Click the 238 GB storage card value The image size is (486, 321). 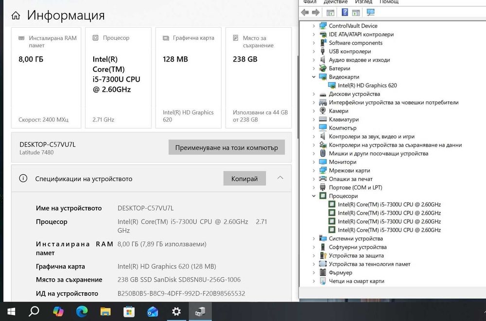pos(245,59)
